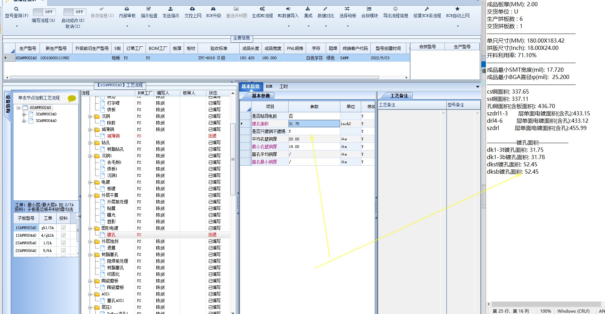Click 选择母板 shuffle icon
The height and width of the screenshot is (314, 605).
point(347,9)
